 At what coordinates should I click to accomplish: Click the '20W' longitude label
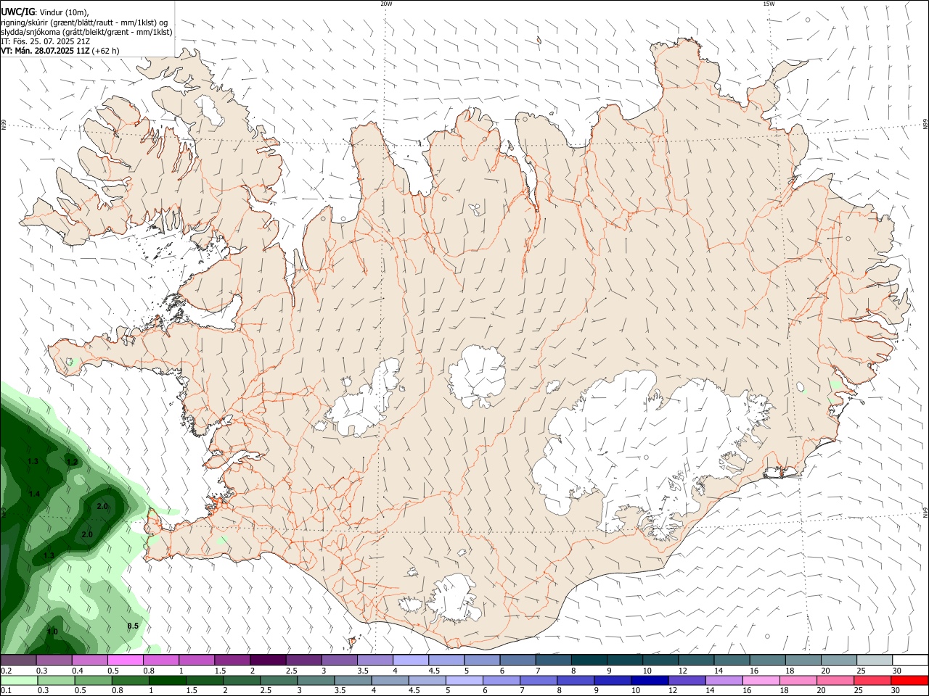click(386, 4)
